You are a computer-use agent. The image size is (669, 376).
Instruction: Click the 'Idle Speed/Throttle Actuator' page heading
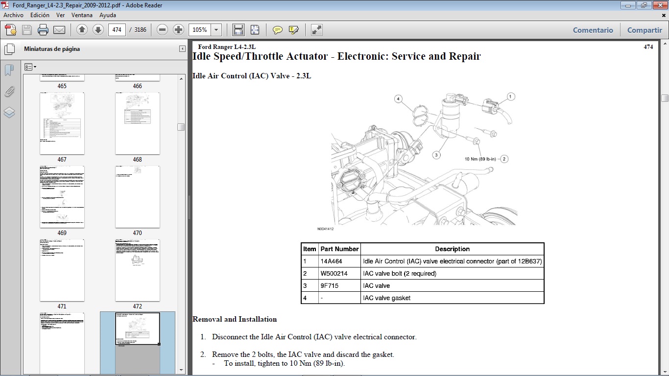click(x=336, y=56)
